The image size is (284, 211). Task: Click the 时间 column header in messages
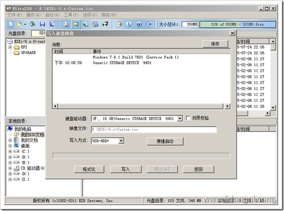click(x=72, y=52)
